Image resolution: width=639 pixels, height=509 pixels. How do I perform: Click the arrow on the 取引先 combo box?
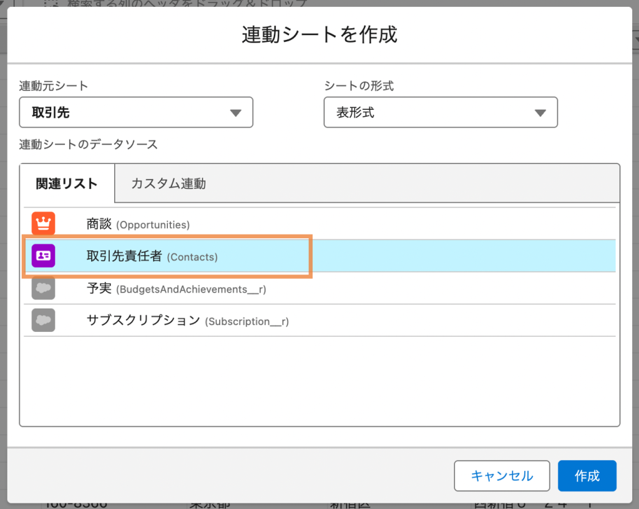pyautogui.click(x=235, y=113)
